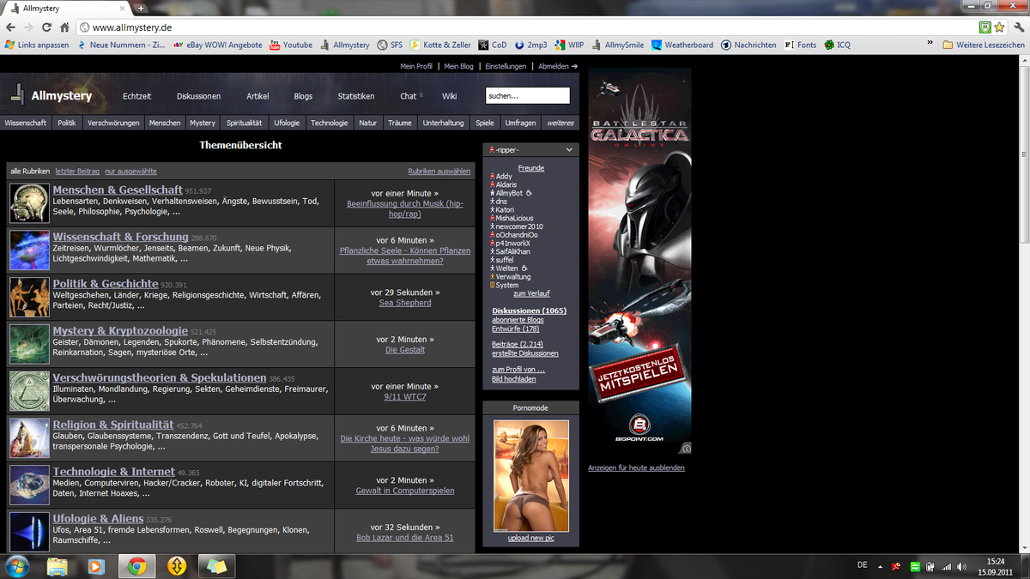Open the eBay WOW! Angebote bookmark

[218, 45]
